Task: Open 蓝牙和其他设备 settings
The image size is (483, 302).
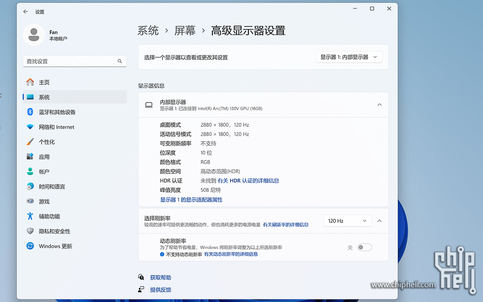Action: (75, 112)
